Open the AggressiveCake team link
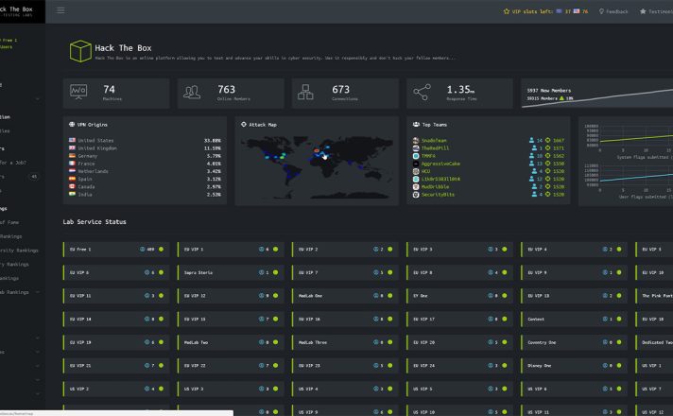The width and height of the screenshot is (673, 416). click(440, 164)
